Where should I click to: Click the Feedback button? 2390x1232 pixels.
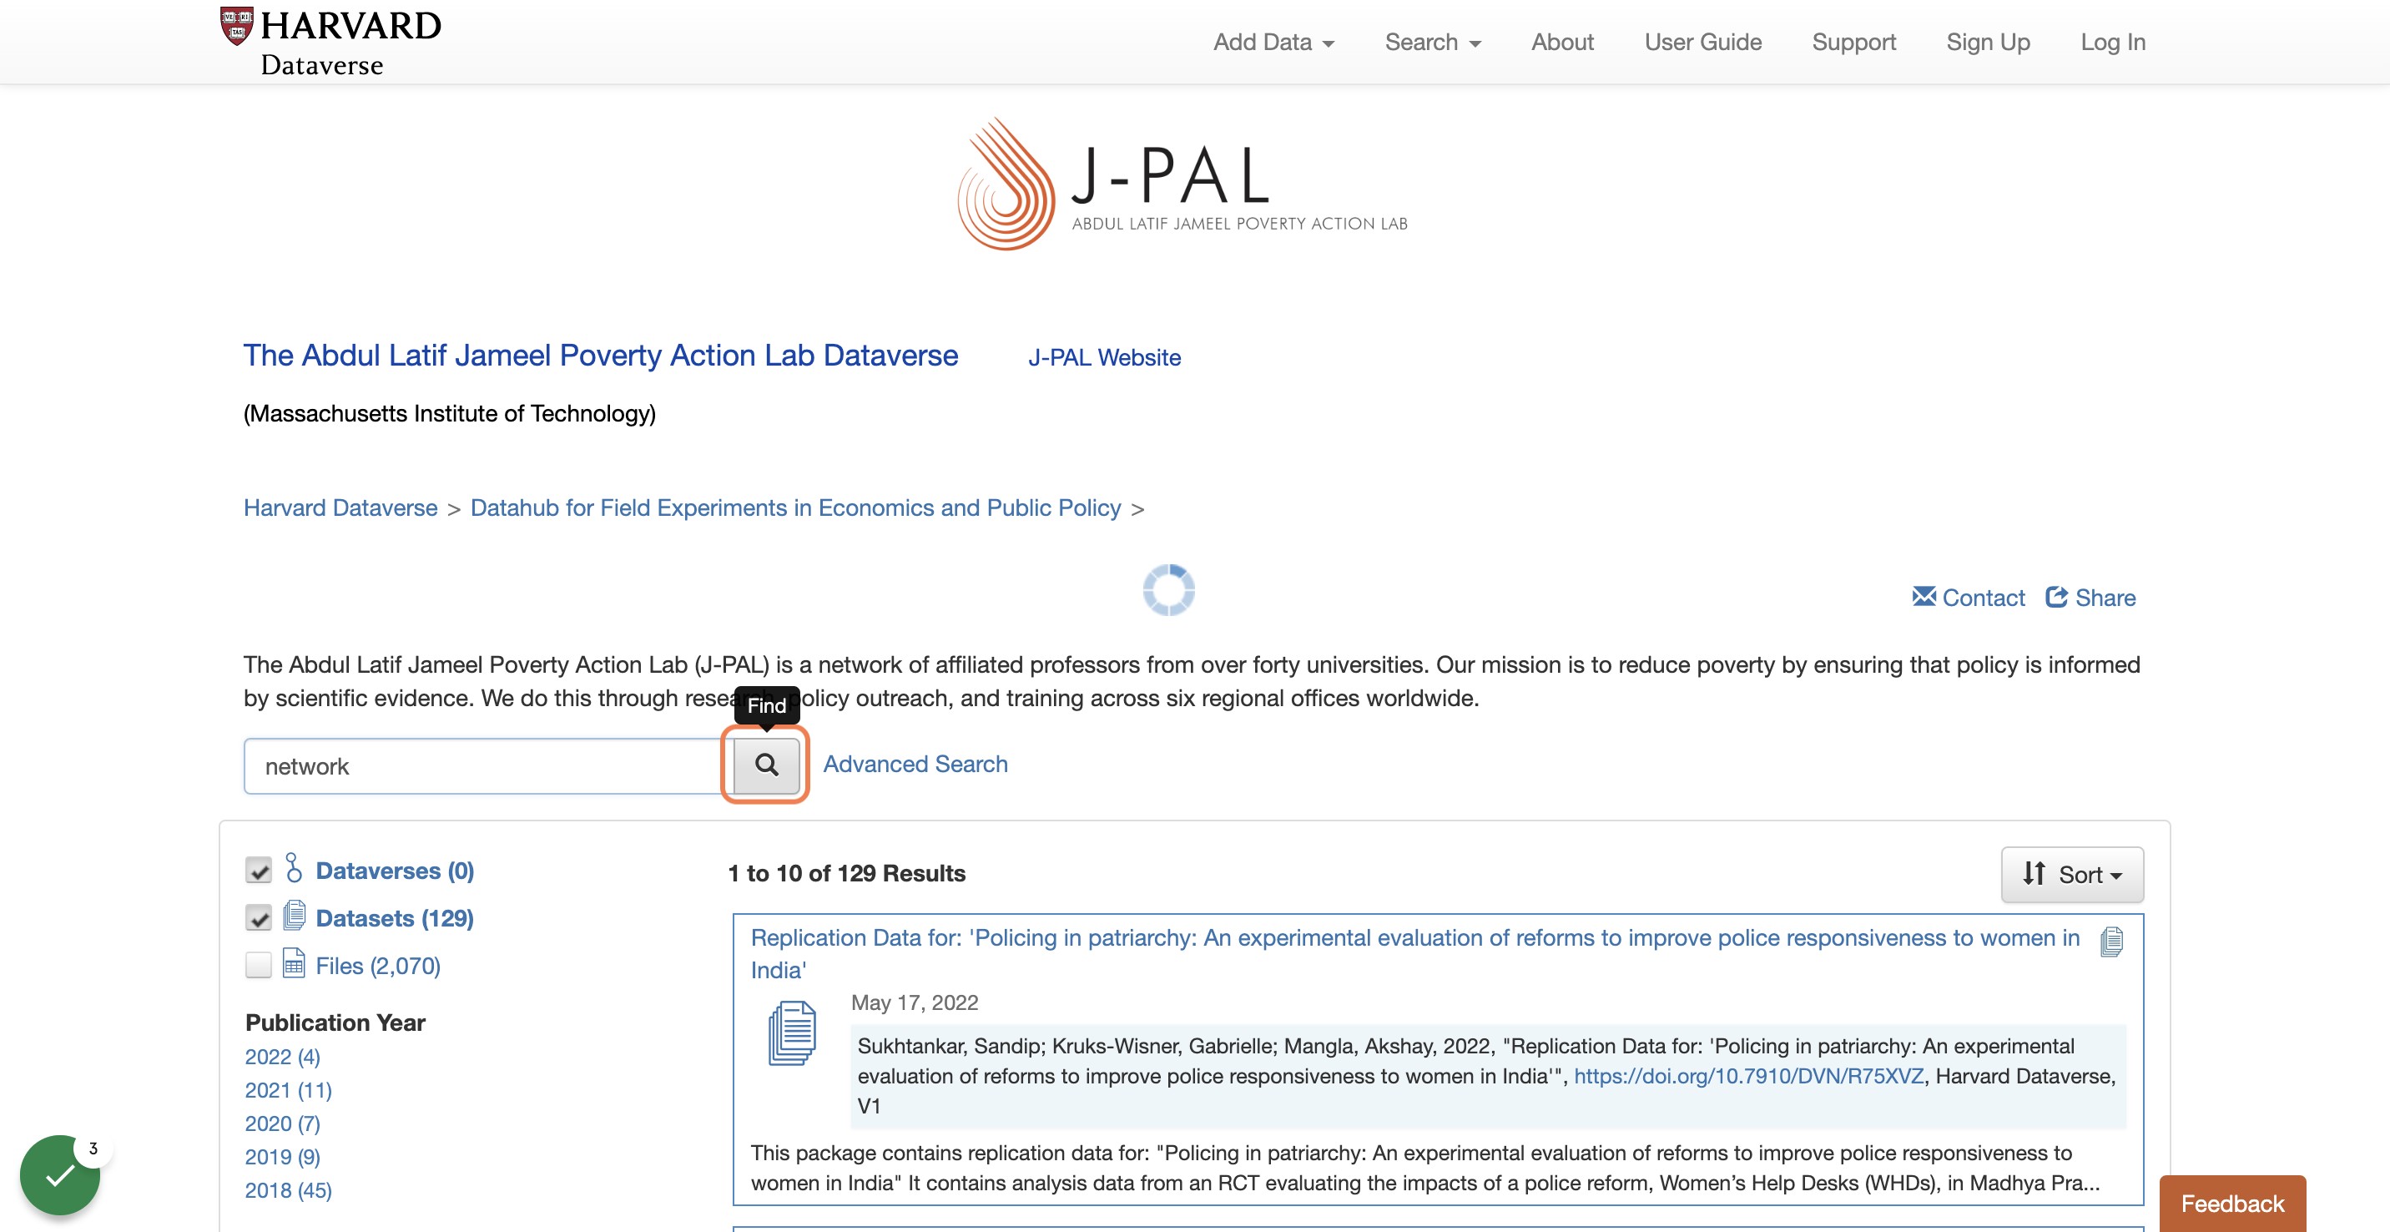pos(2232,1204)
